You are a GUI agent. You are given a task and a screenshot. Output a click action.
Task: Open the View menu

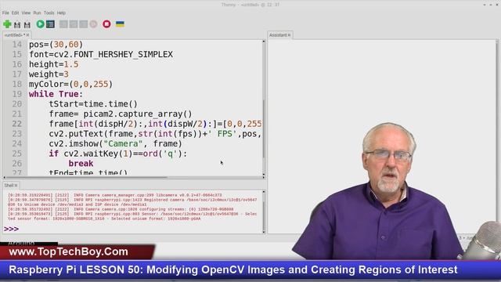[x=26, y=13]
